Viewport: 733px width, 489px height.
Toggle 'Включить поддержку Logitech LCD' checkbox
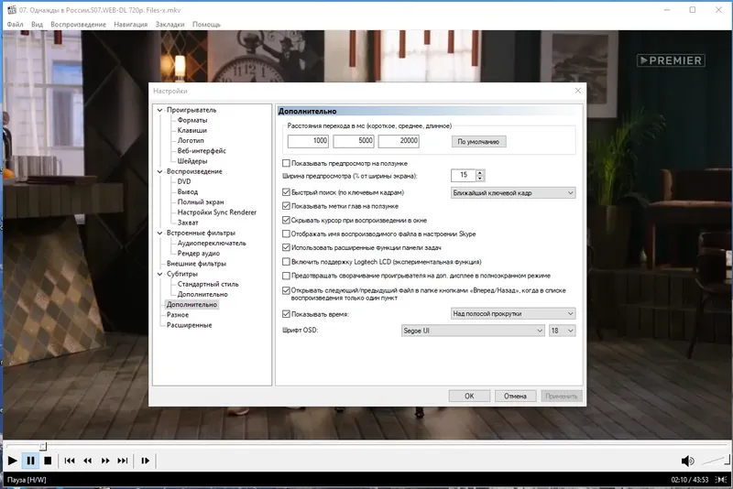(x=286, y=262)
